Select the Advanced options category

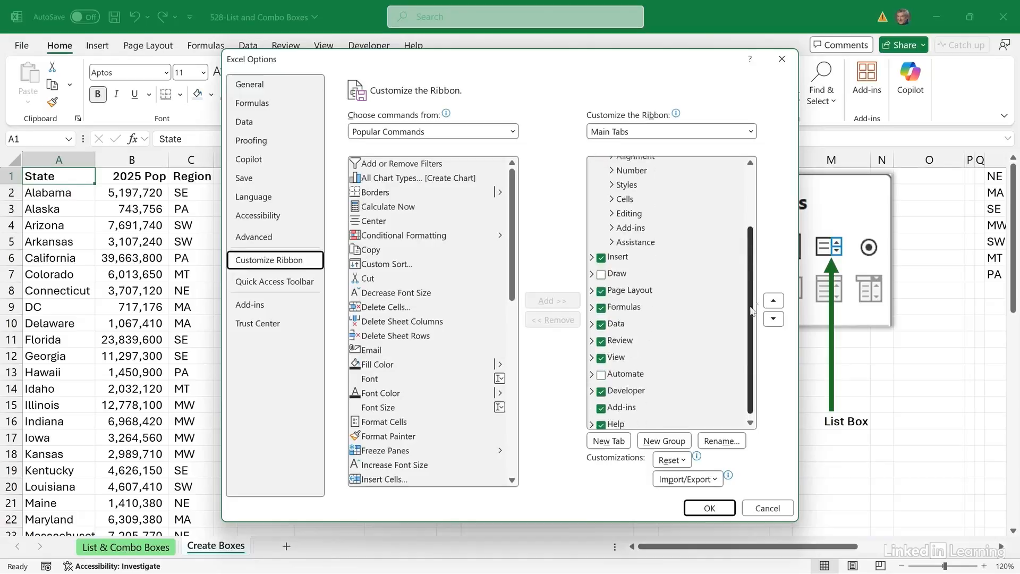pos(253,237)
